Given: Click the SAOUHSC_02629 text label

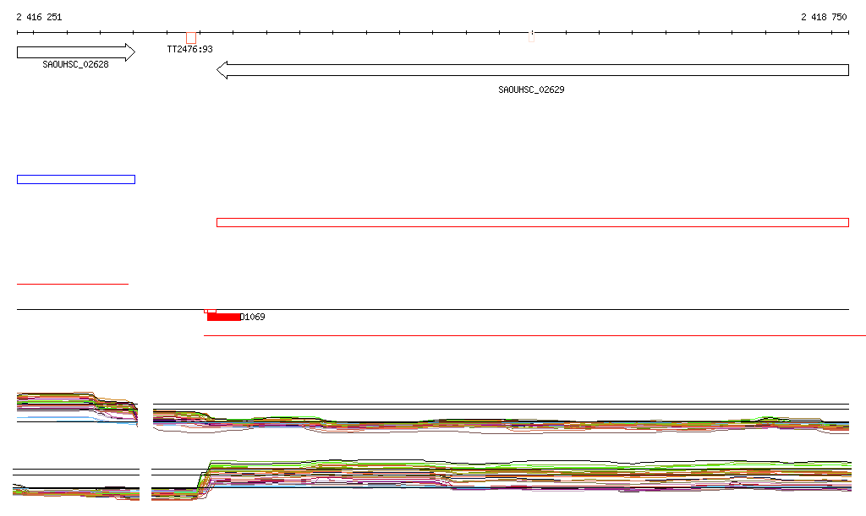Looking at the screenshot, I should 531,90.
